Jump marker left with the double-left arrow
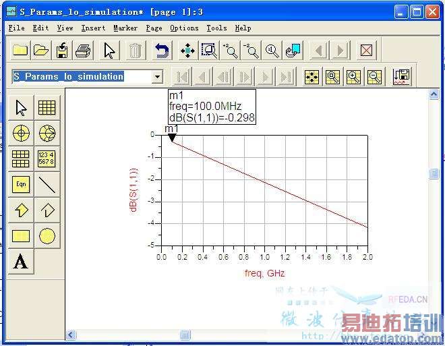This screenshot has height=346, width=445. [x=223, y=77]
